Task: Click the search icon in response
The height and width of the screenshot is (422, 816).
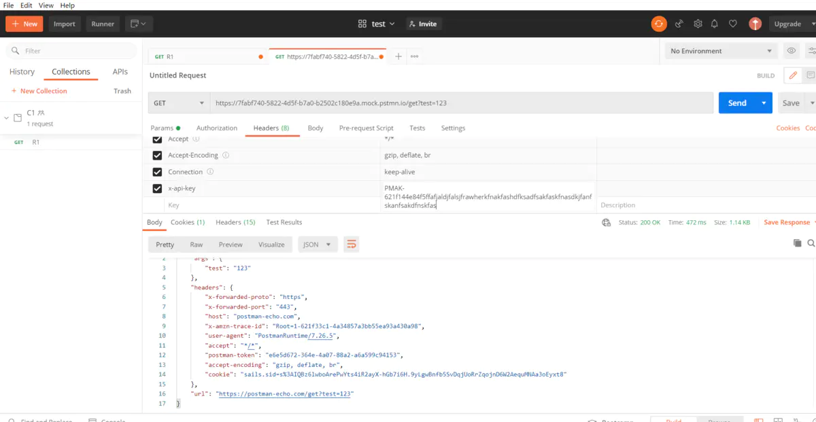Action: tap(811, 243)
